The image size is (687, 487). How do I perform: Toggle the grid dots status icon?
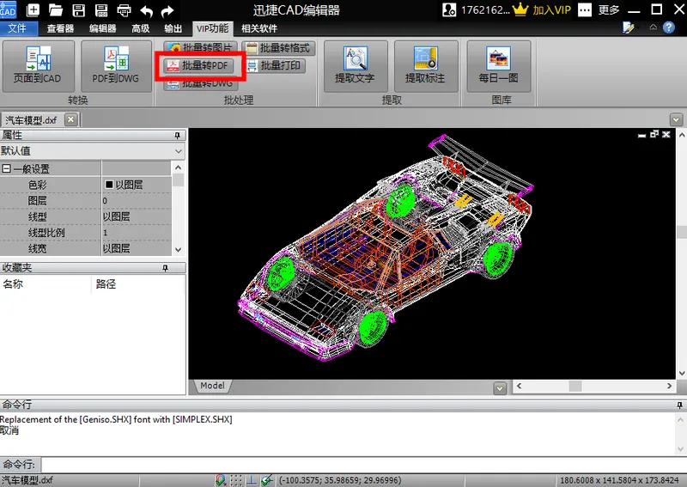point(236,480)
